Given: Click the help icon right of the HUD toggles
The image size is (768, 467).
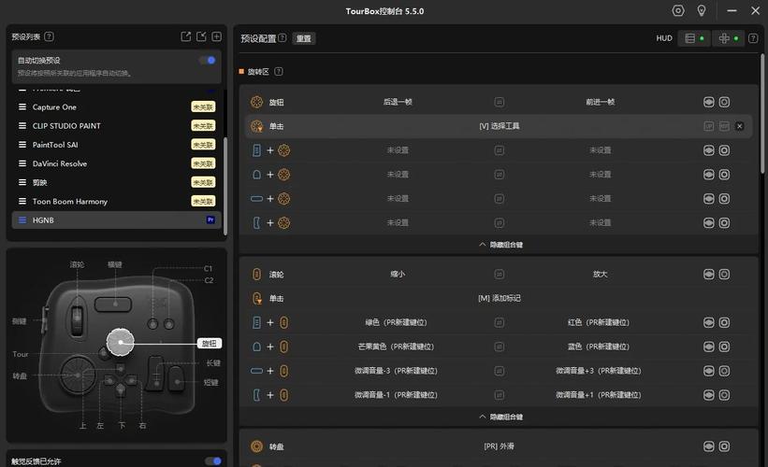Looking at the screenshot, I should (753, 38).
